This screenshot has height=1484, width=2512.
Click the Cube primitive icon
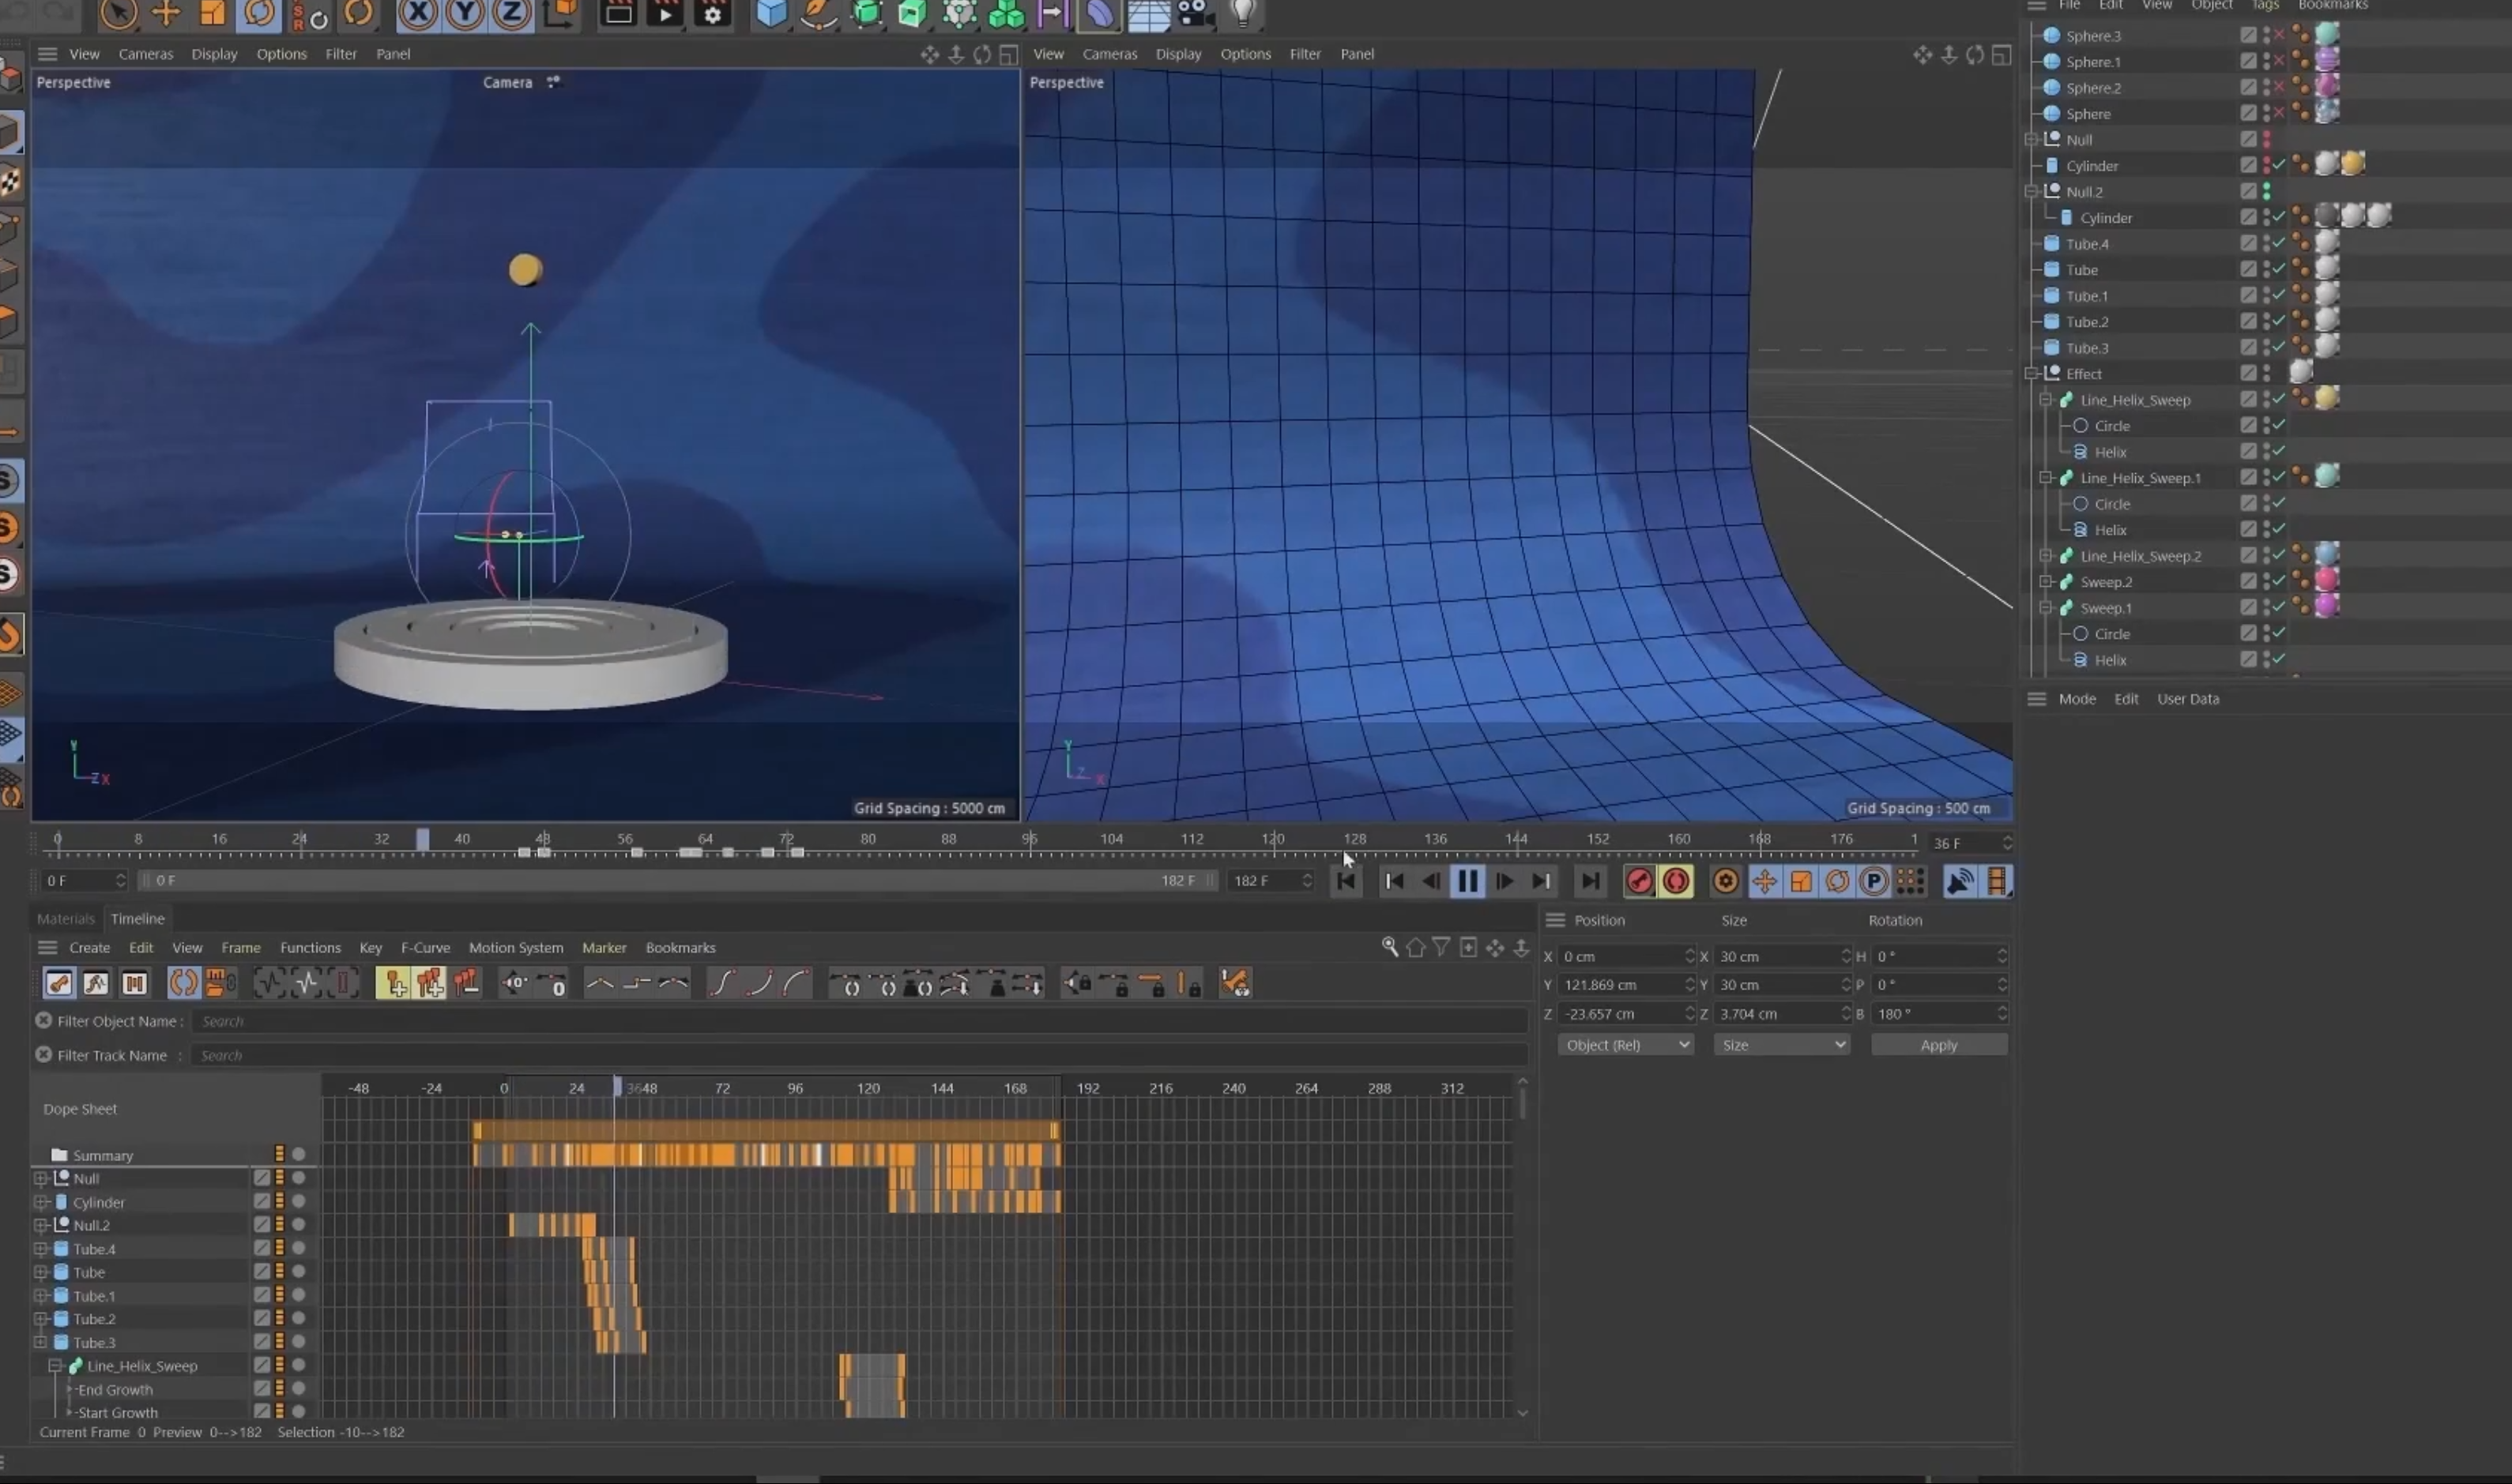click(770, 14)
